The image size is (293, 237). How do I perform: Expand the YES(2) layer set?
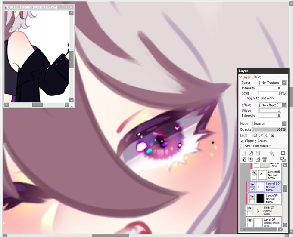point(258,211)
